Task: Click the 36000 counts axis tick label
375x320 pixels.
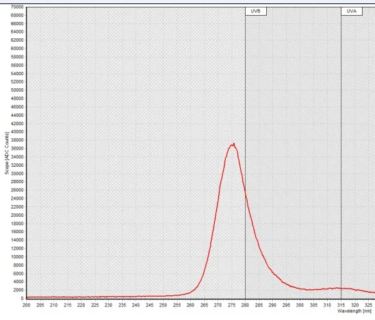Action: (x=17, y=148)
